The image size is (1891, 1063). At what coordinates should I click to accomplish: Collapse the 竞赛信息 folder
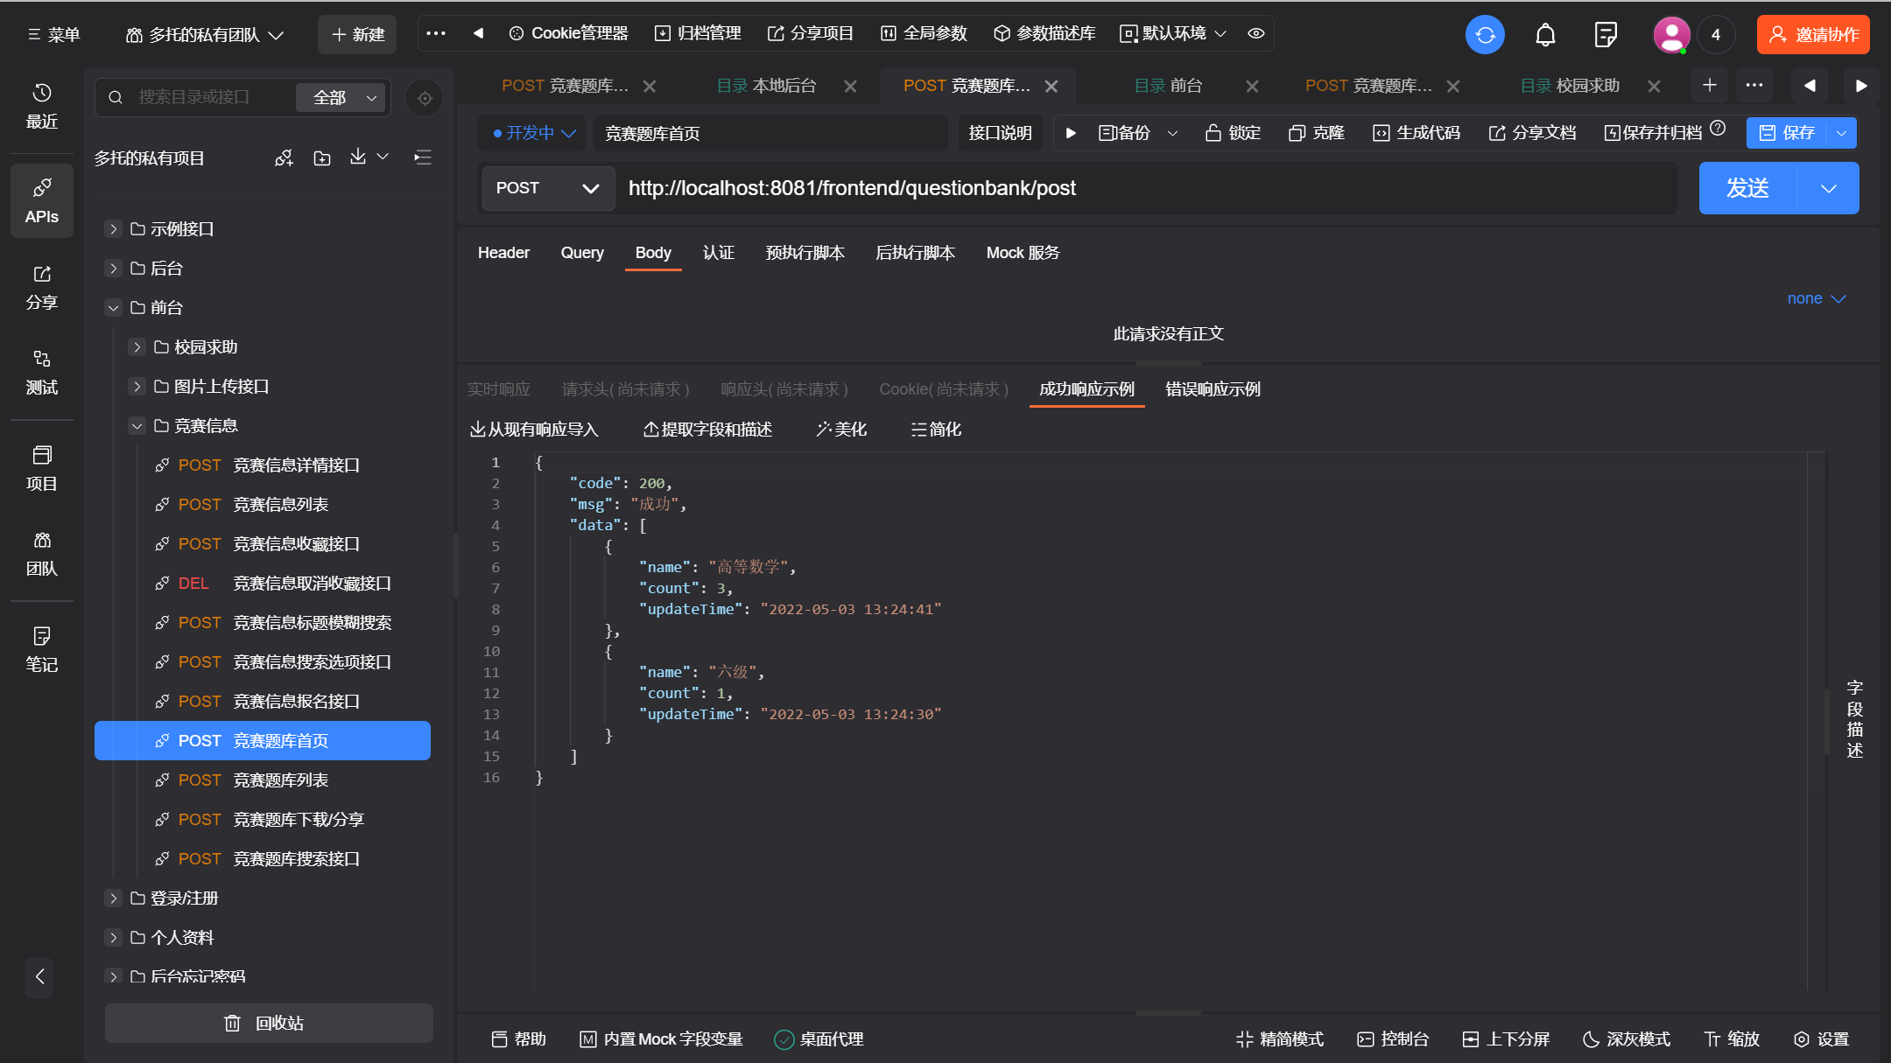click(x=137, y=426)
